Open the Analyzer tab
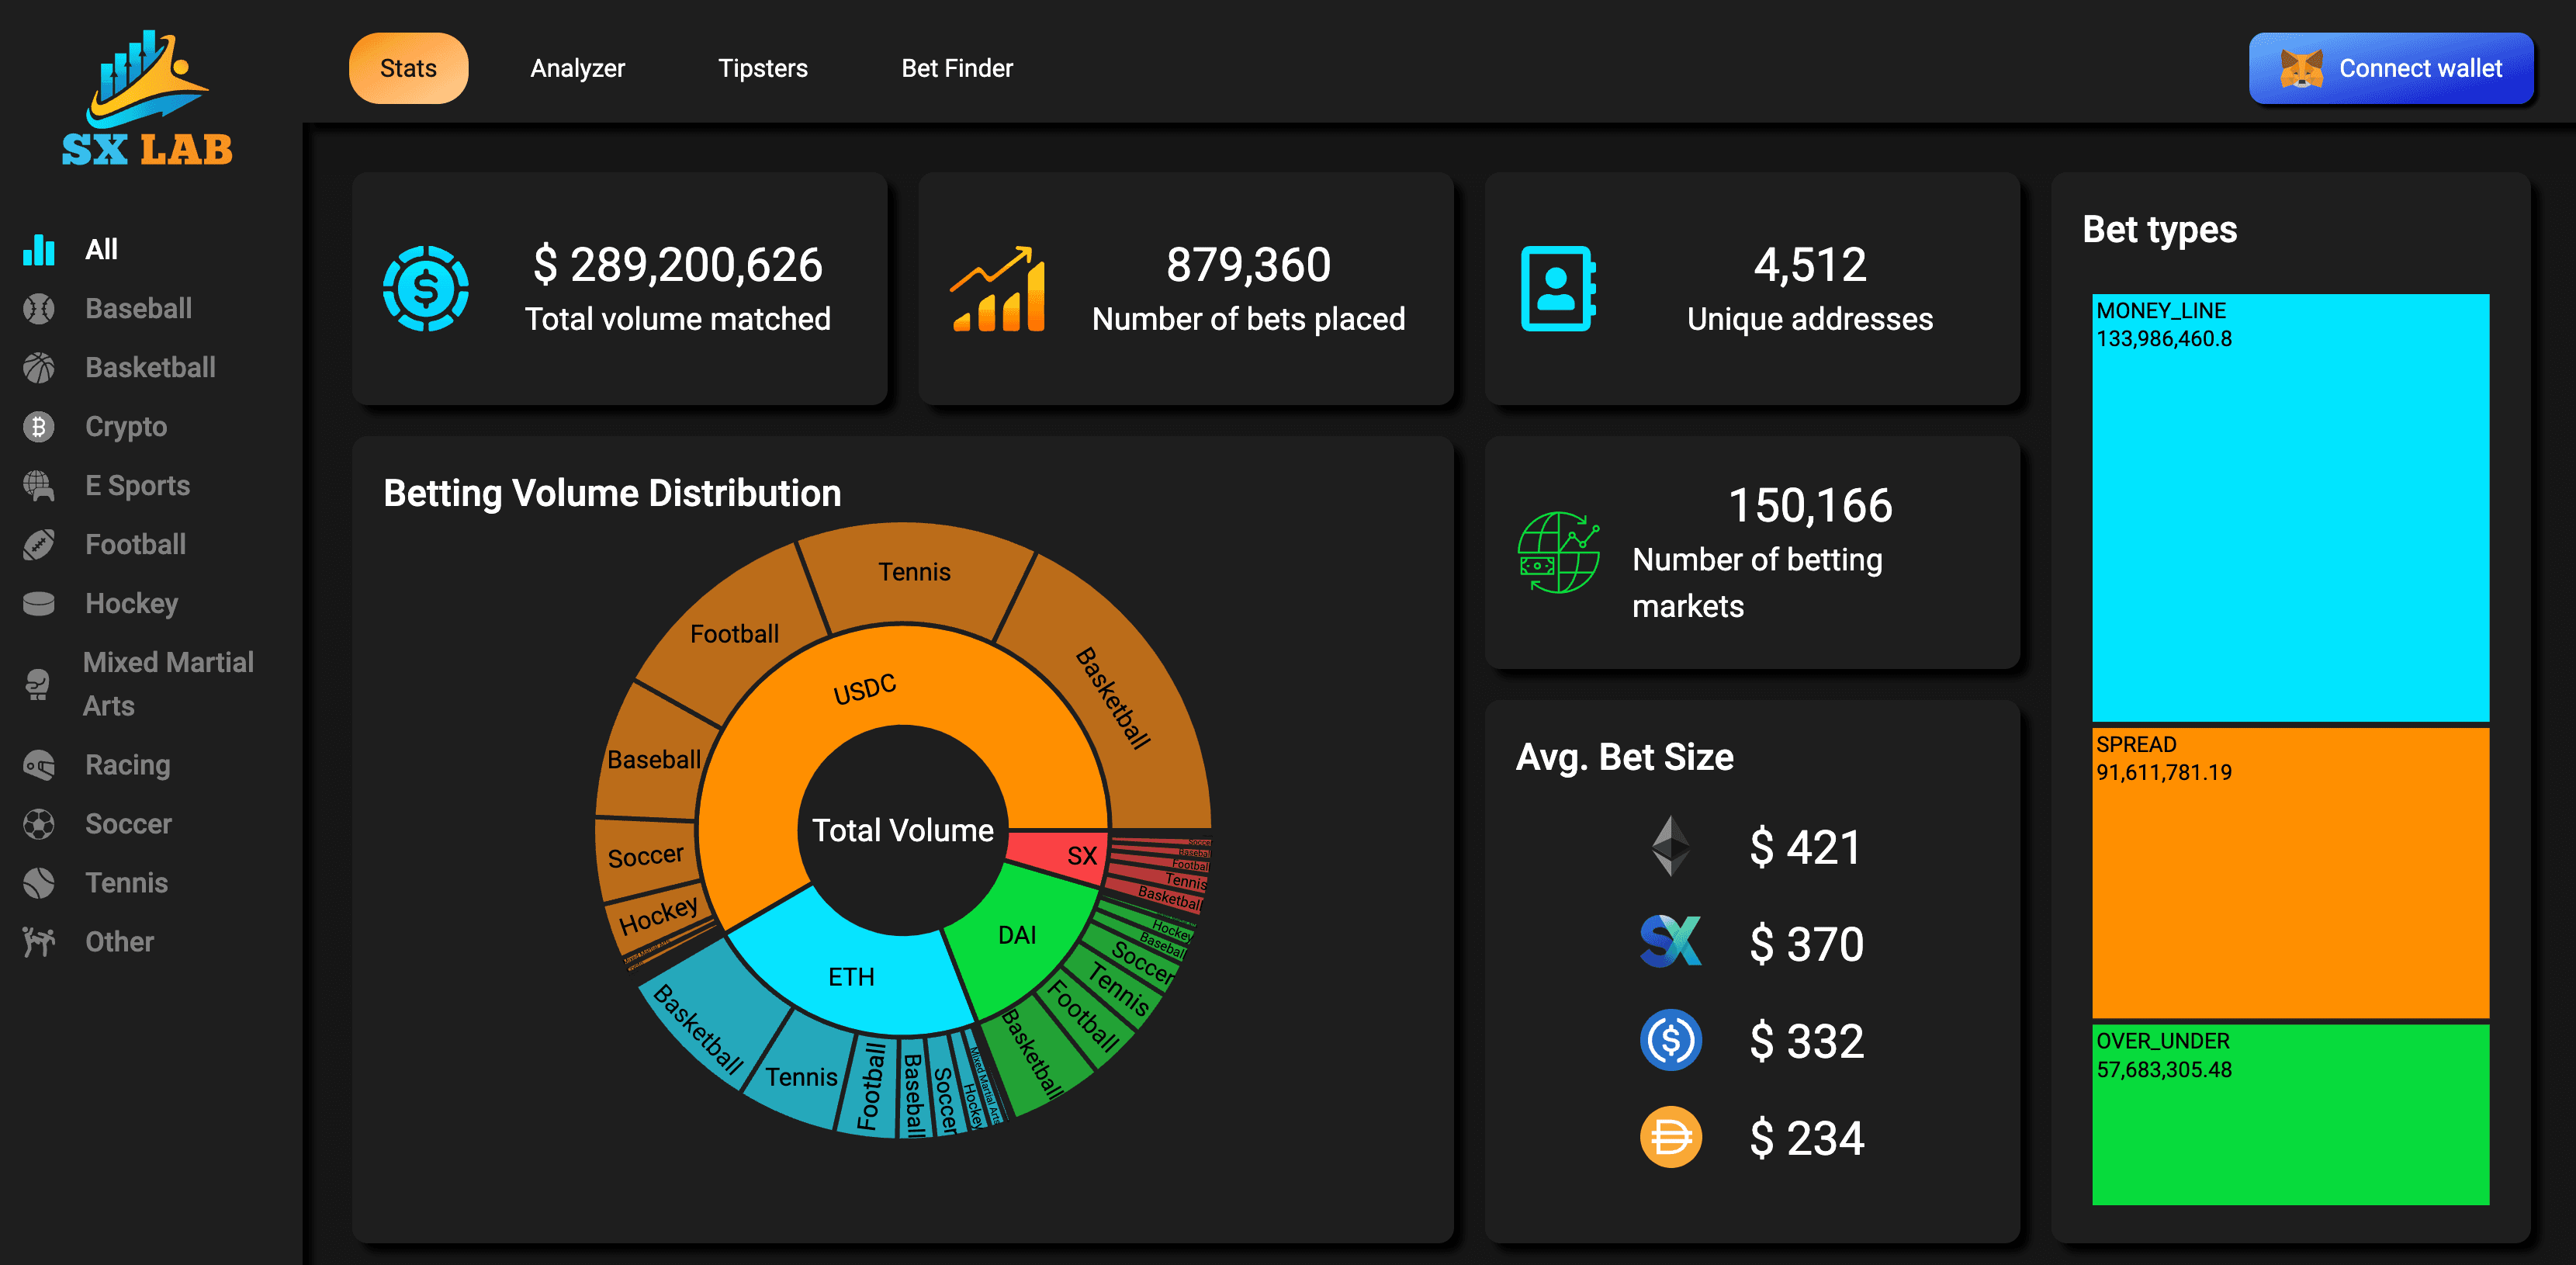Viewport: 2576px width, 1265px height. pos(577,69)
